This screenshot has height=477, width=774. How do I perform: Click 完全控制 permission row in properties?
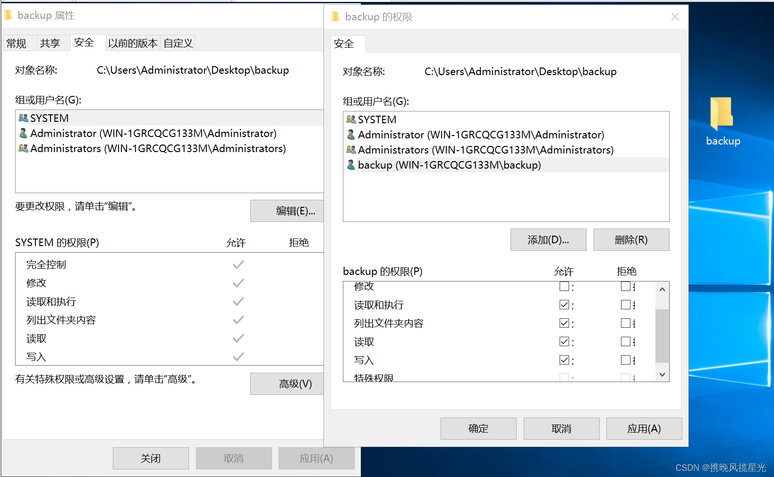170,264
